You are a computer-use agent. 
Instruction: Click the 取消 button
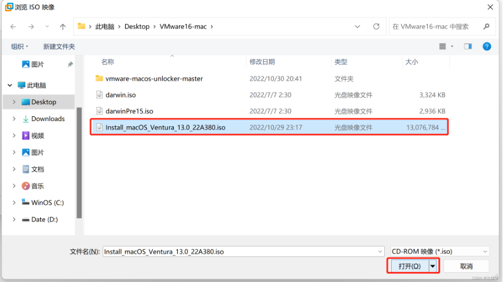[x=466, y=266]
